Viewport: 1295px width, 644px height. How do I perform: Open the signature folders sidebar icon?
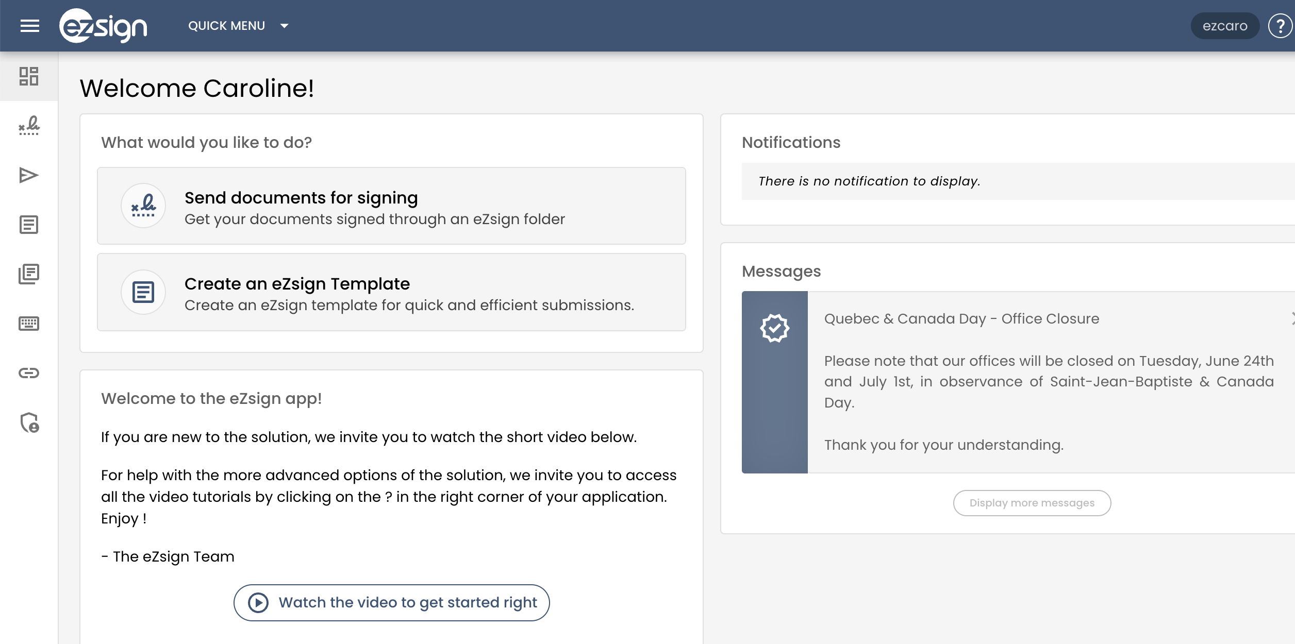29,126
